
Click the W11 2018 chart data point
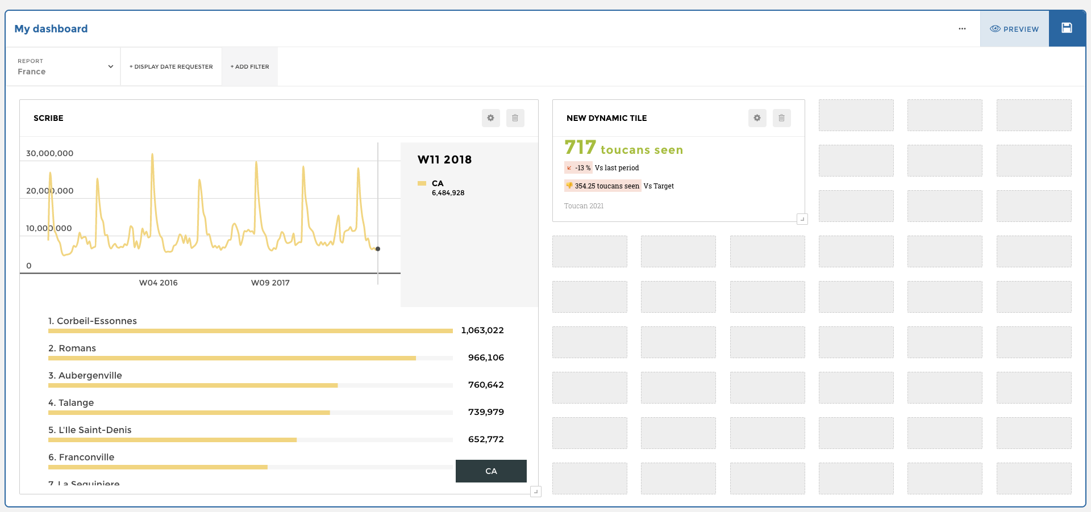coord(378,249)
